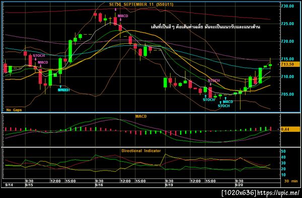This screenshot has width=302, height=198.
Task: Click the 10 level on Directional Indicator scale
Action: pyautogui.click(x=283, y=175)
